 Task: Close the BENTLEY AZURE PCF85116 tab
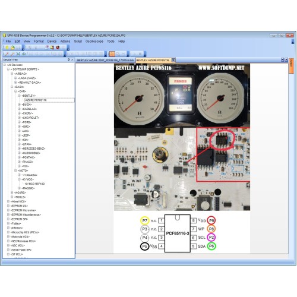(x=173, y=60)
